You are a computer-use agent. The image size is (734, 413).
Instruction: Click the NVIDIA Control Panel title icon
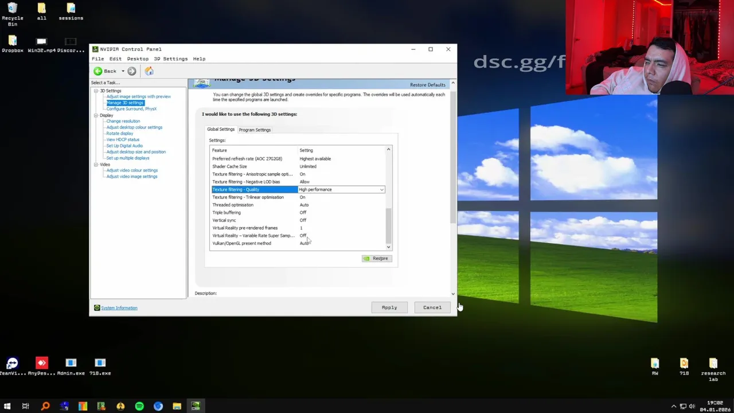click(96, 49)
